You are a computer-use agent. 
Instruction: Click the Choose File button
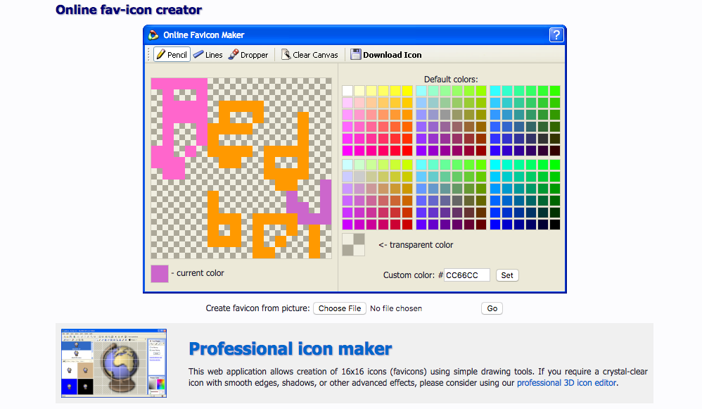pyautogui.click(x=340, y=308)
